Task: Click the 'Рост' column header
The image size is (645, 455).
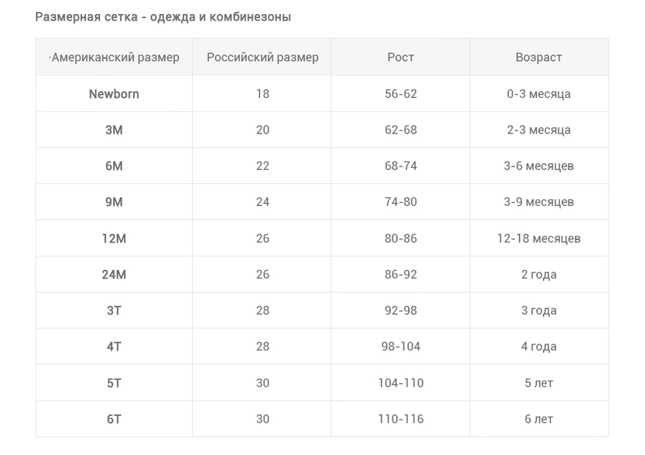Action: 400,57
